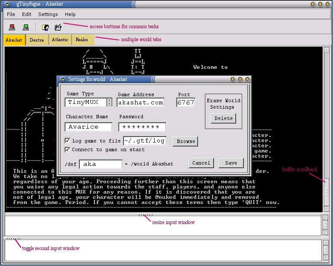
Task: Toggle Log game to file checkbox
Action: 67,141
